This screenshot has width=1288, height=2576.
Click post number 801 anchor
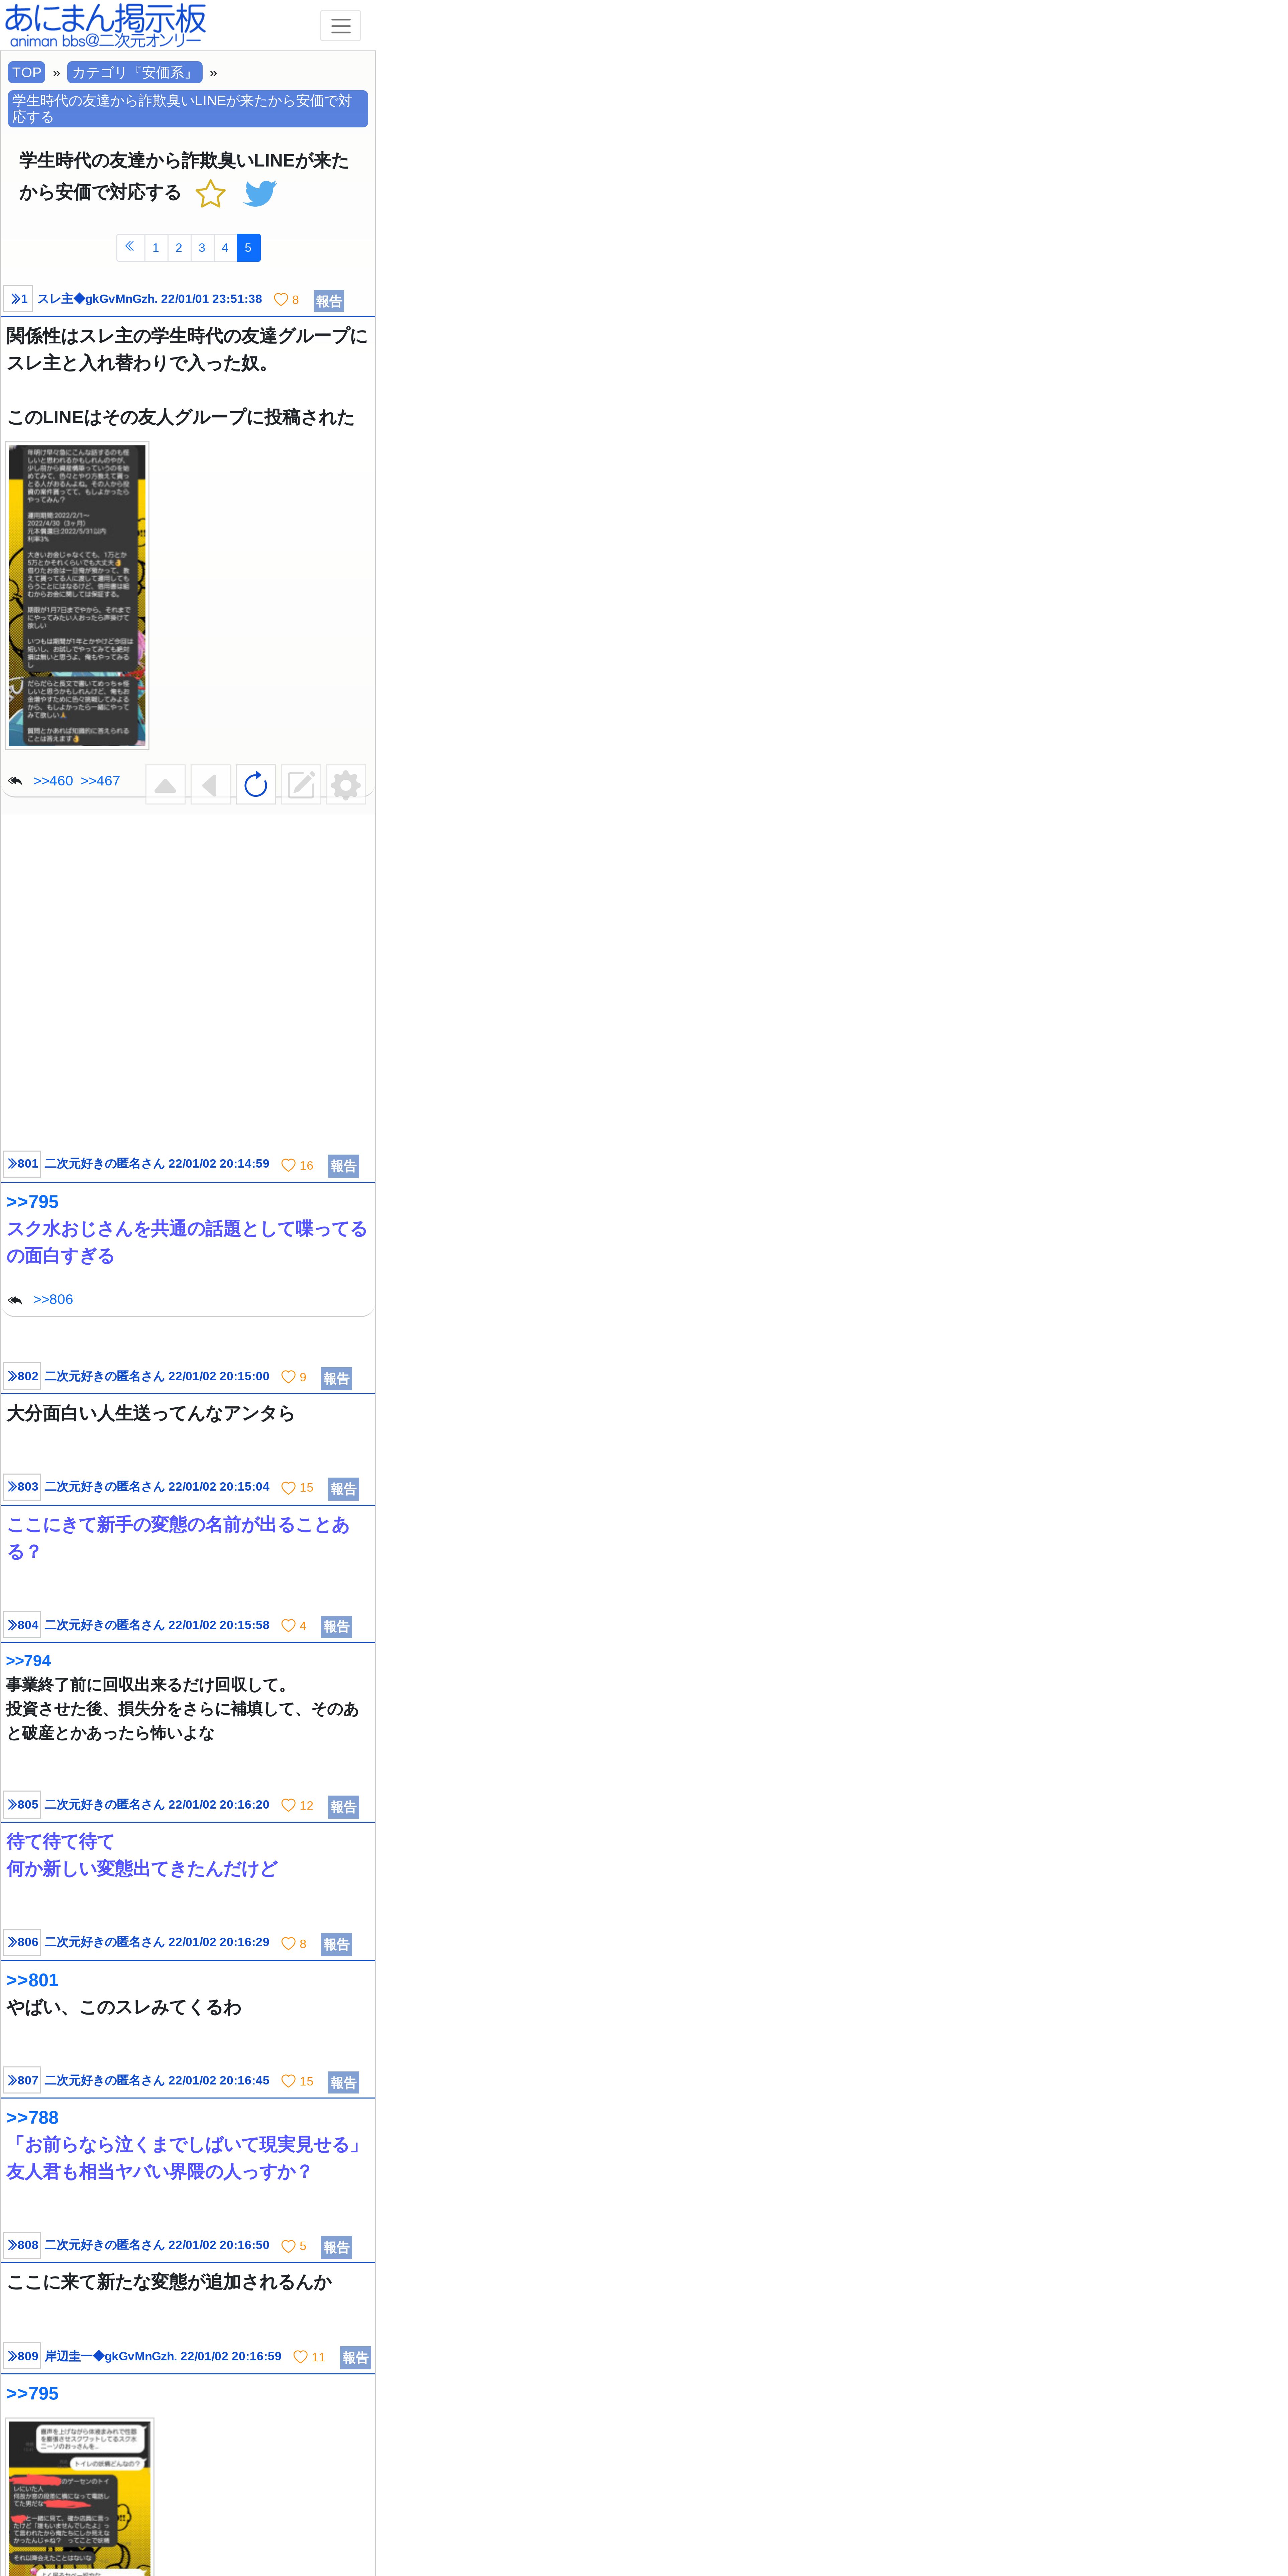click(22, 1164)
